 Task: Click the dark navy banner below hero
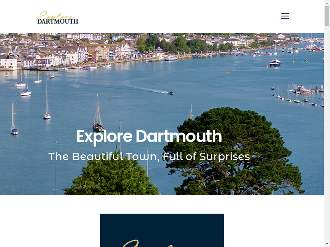162,230
